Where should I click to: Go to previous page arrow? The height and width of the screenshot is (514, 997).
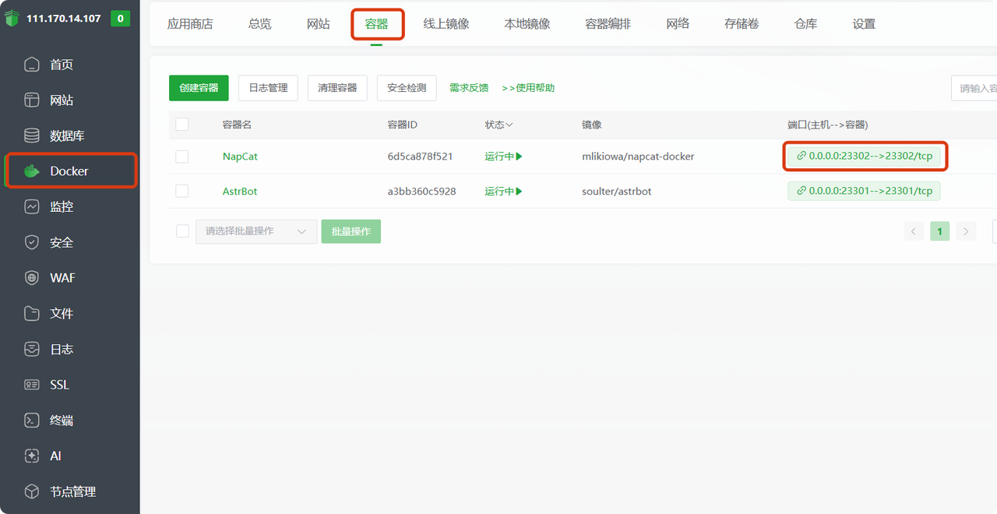(914, 231)
